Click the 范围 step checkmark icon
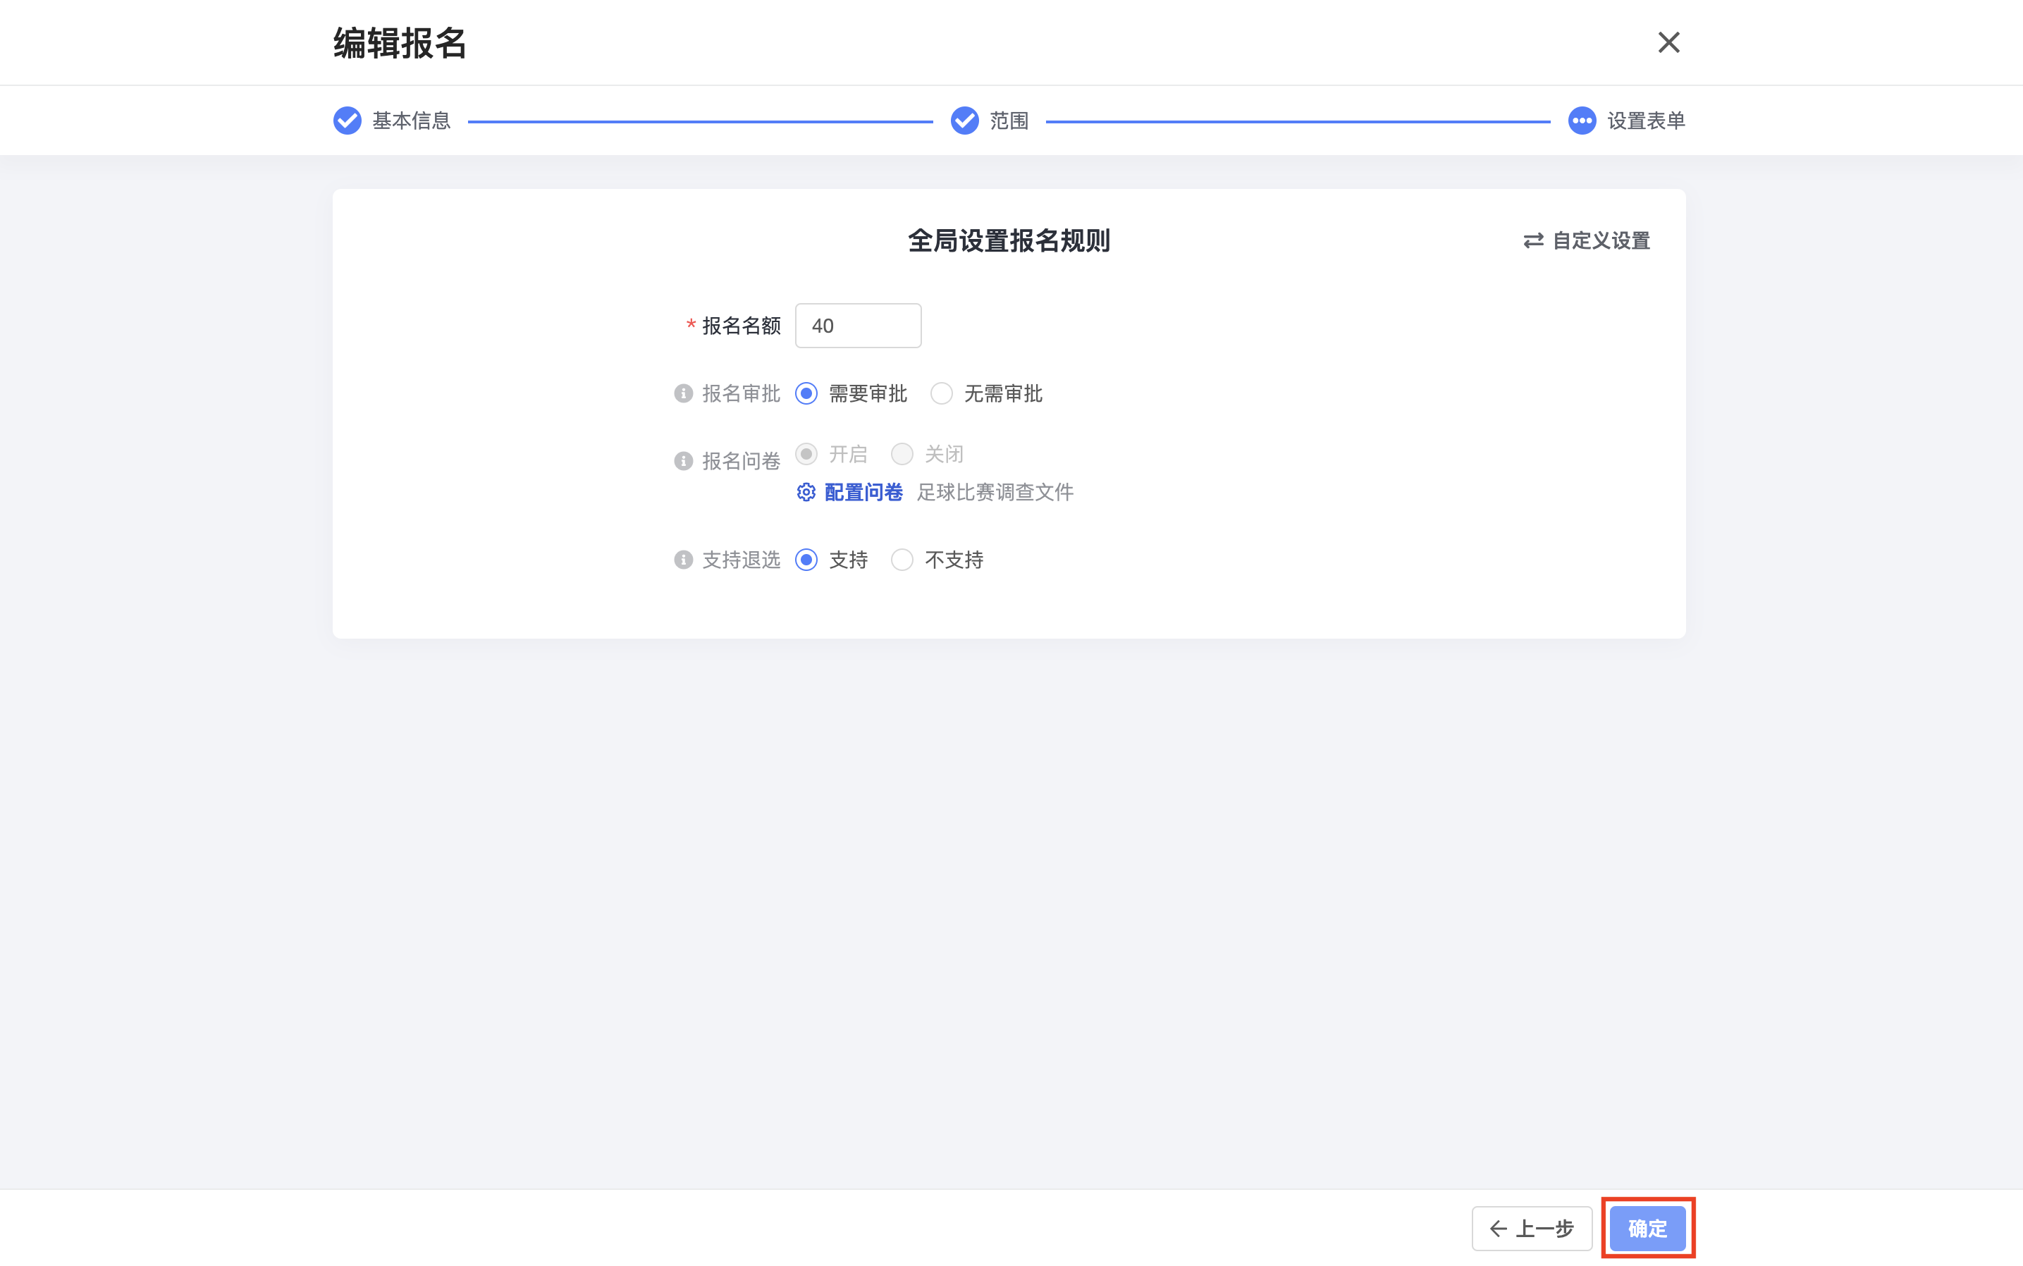Screen dimensions: 2023x1266 964,121
